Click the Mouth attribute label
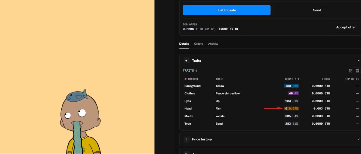Viewport: 361px width, 154px height. coord(189,116)
